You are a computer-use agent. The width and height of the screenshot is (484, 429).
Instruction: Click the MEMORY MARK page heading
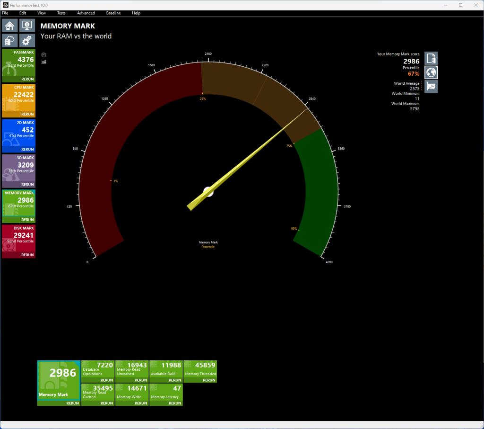68,26
